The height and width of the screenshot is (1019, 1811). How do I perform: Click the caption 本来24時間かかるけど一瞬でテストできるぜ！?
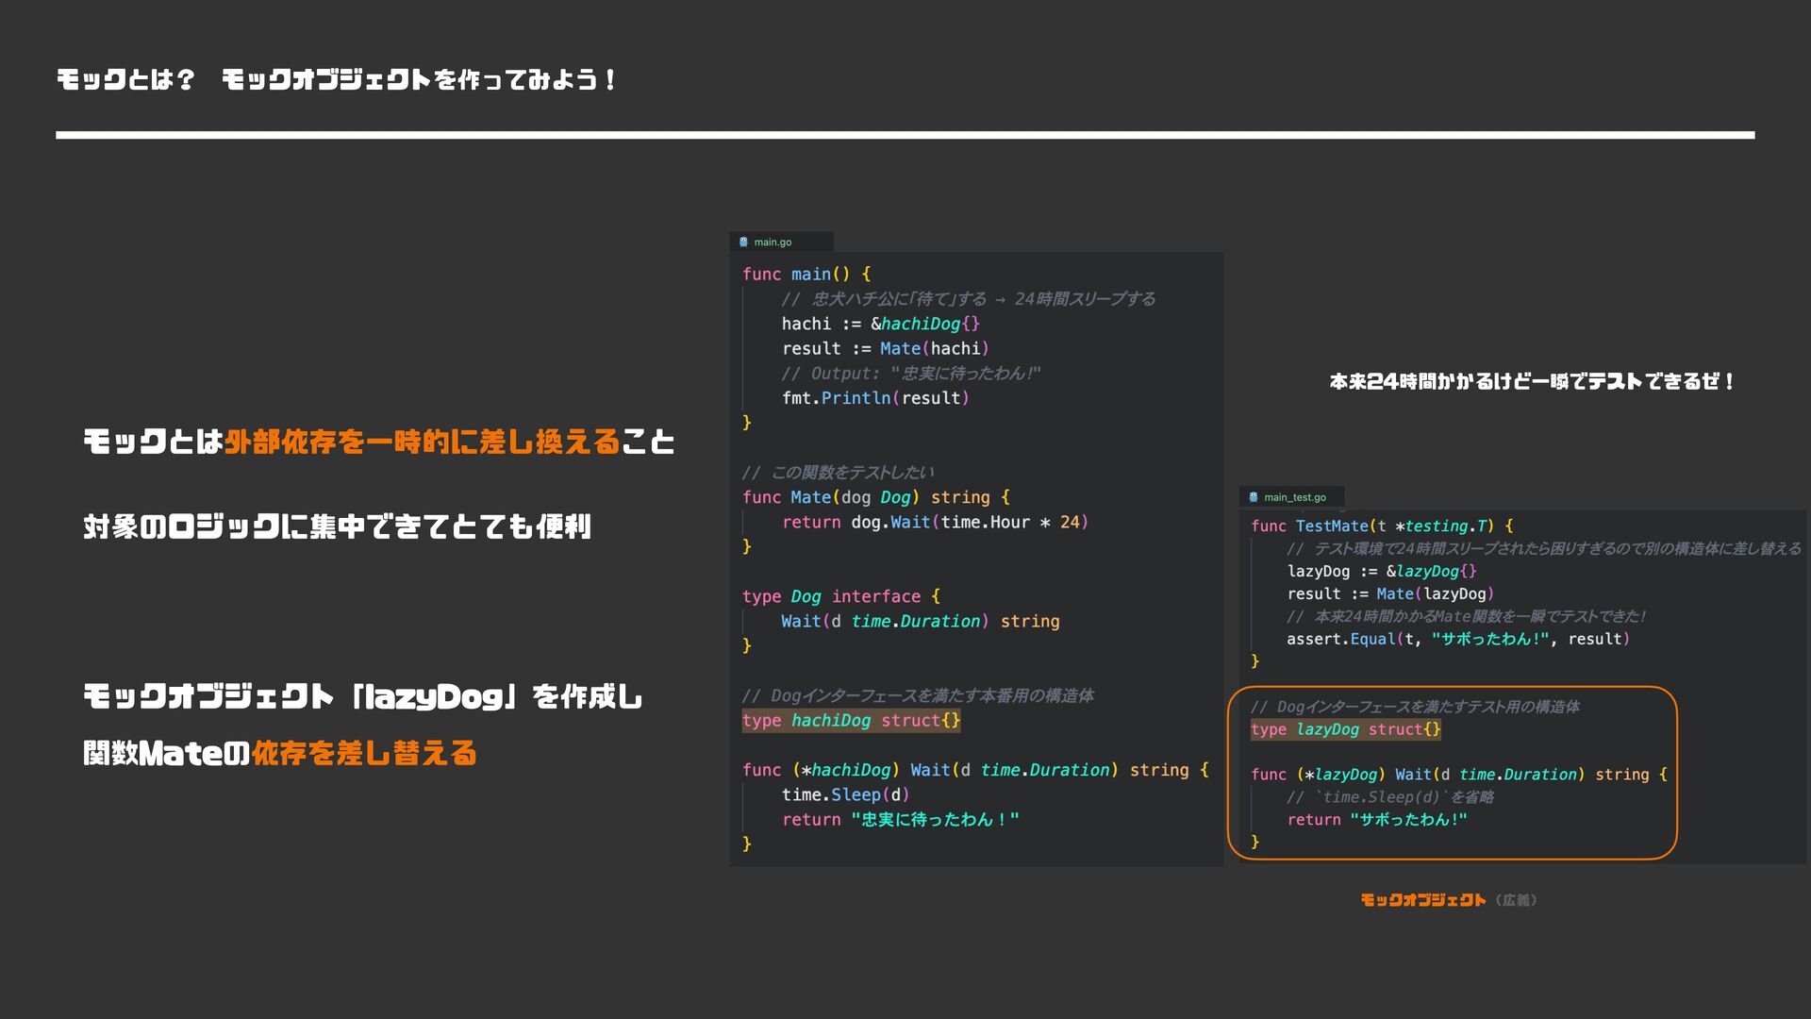click(1531, 382)
